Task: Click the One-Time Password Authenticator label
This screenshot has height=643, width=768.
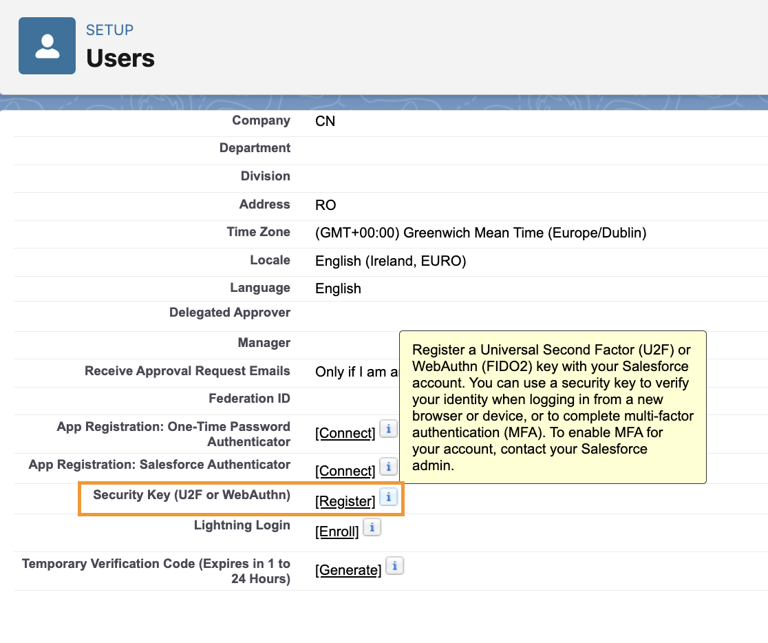Action: (x=174, y=434)
